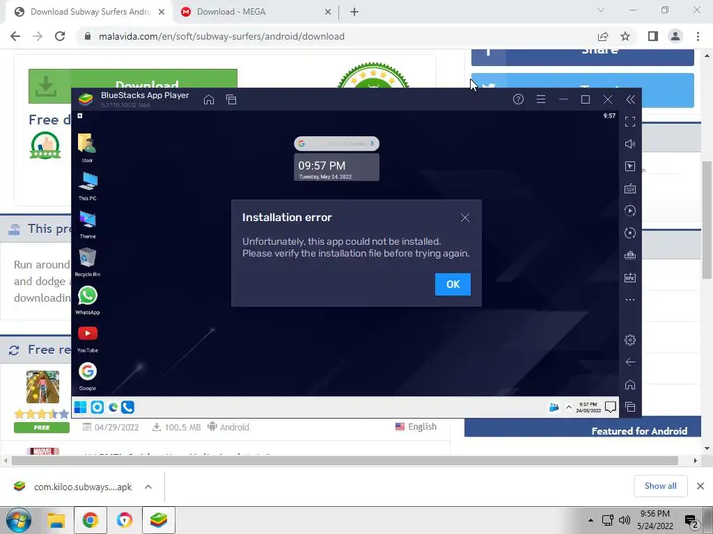The image size is (713, 534).
Task: Show more BlueStacks sidebar tools via three dots
Action: tap(629, 300)
